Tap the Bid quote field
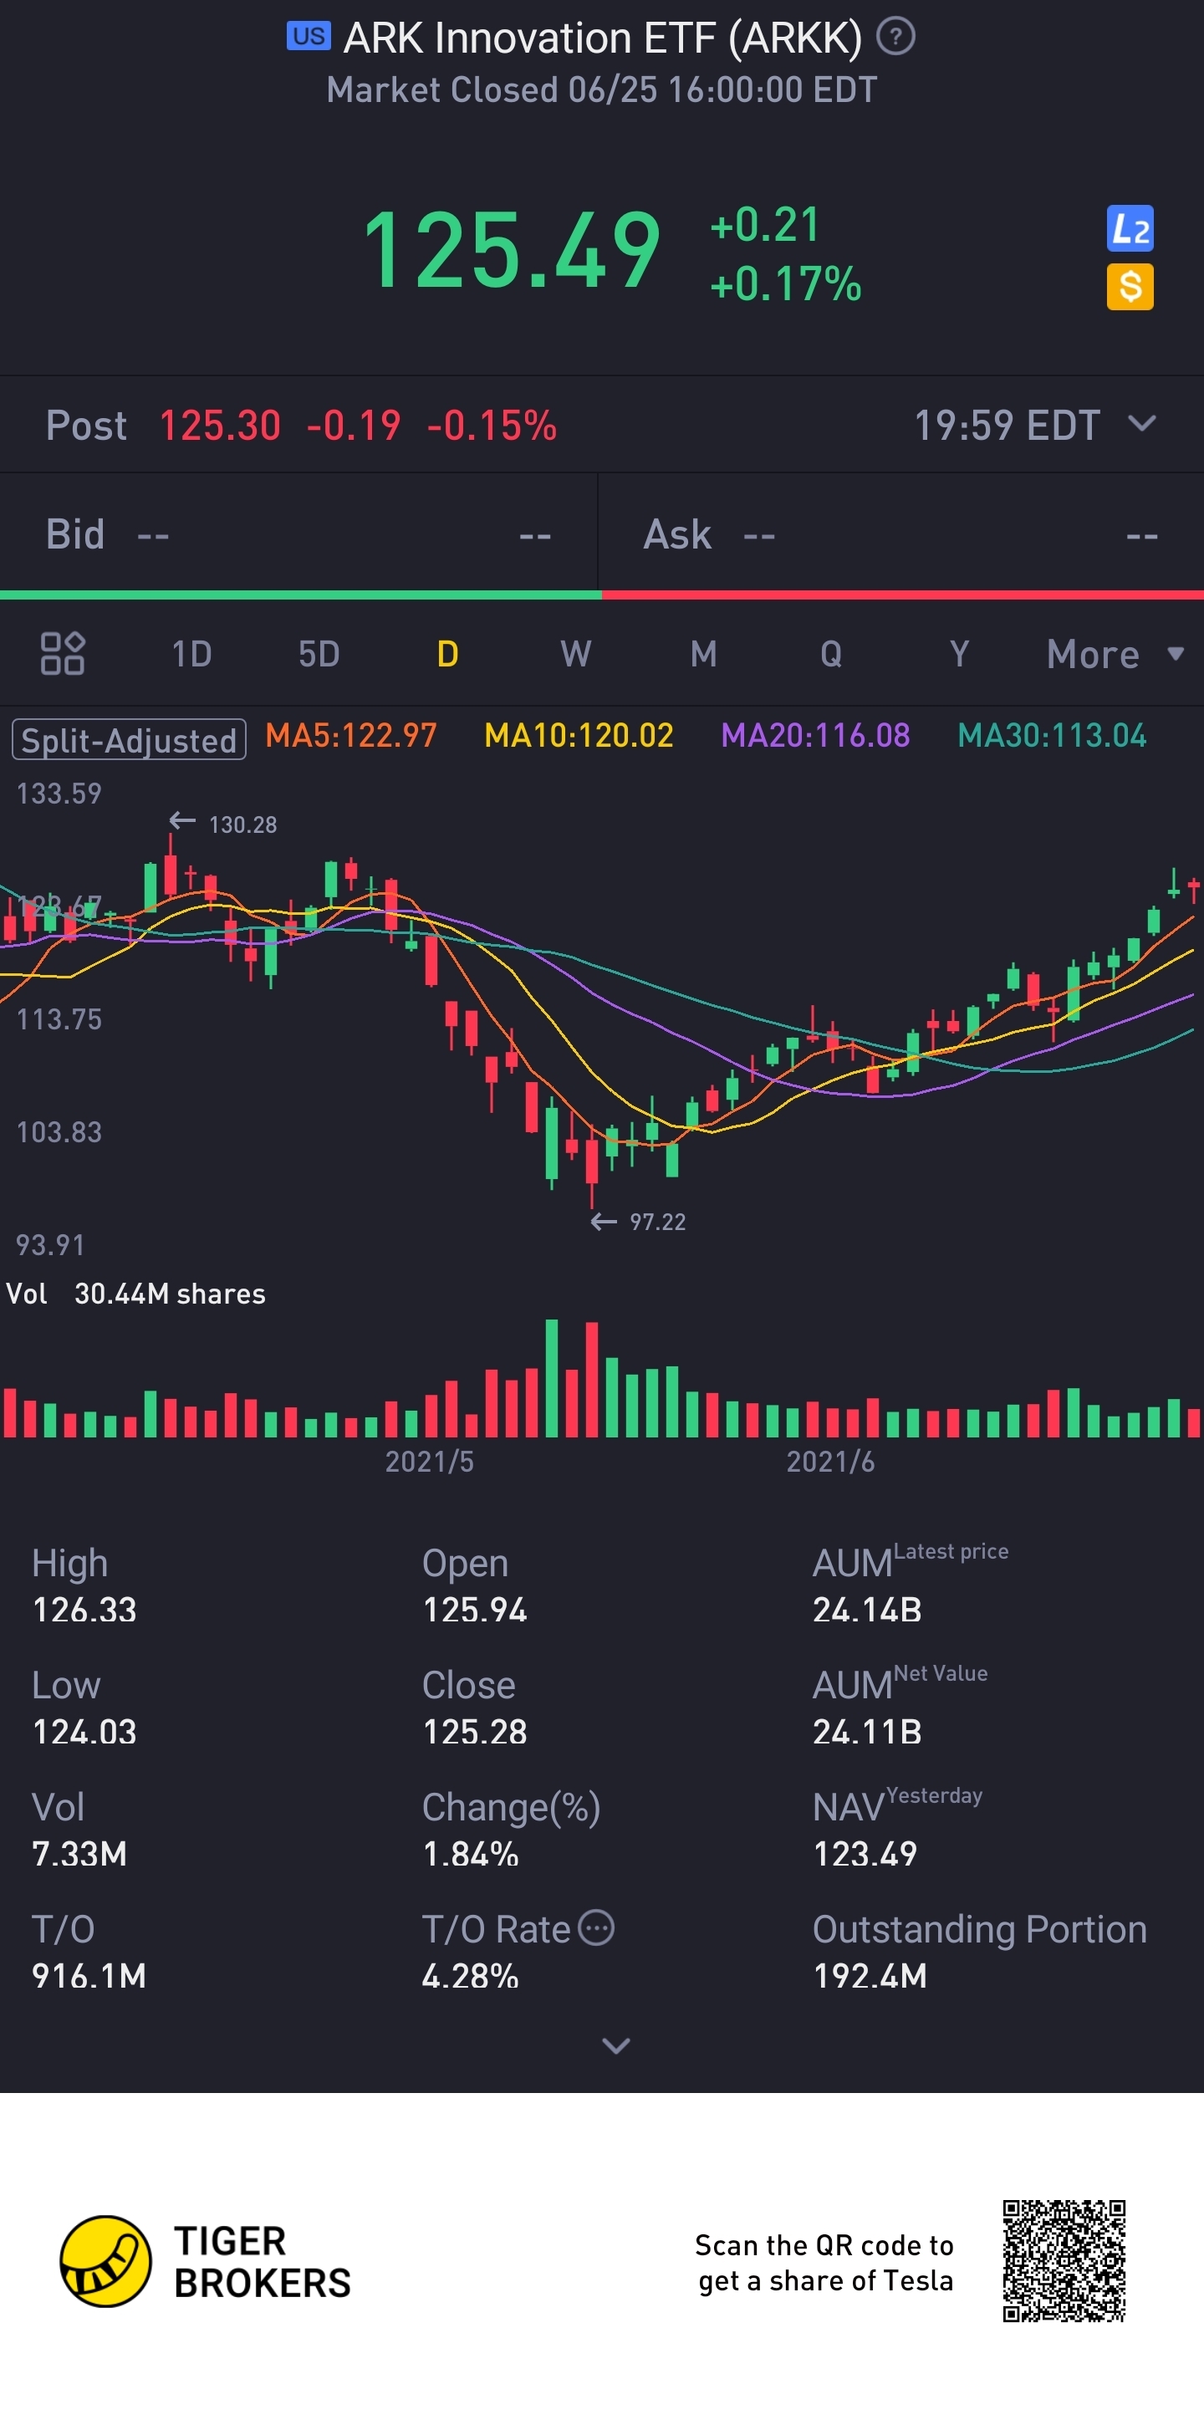 coord(298,535)
